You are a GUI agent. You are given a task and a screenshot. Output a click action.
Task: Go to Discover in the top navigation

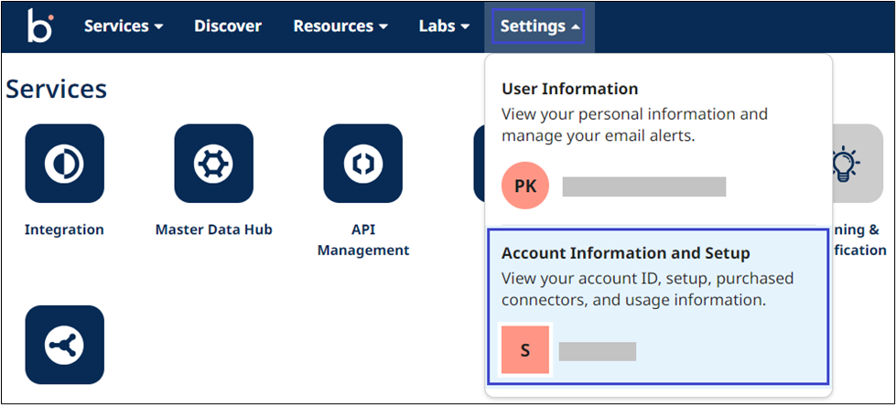[228, 27]
